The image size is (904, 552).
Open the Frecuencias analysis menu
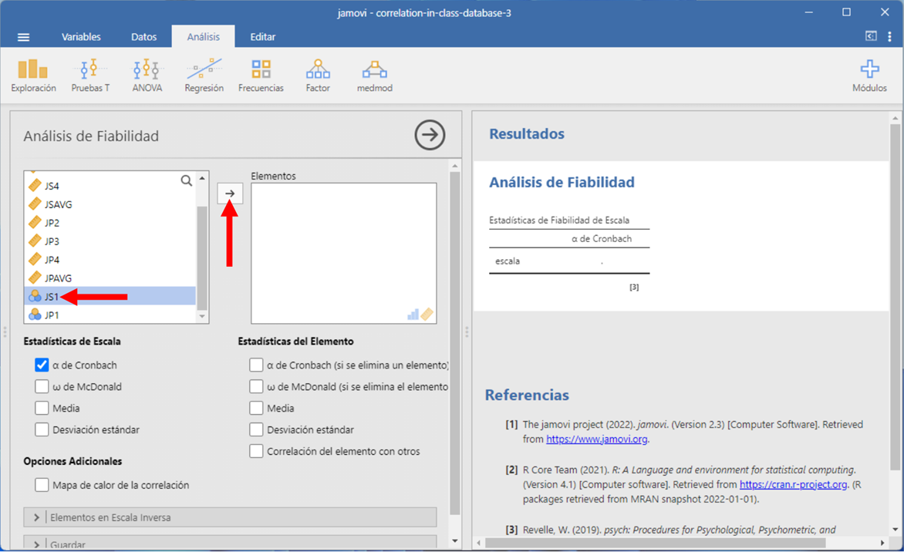(x=261, y=76)
